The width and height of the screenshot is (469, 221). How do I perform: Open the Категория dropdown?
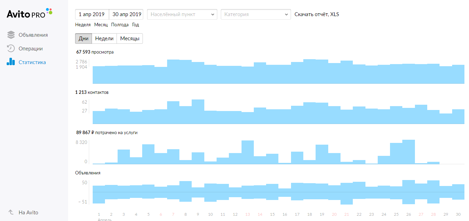point(256,14)
